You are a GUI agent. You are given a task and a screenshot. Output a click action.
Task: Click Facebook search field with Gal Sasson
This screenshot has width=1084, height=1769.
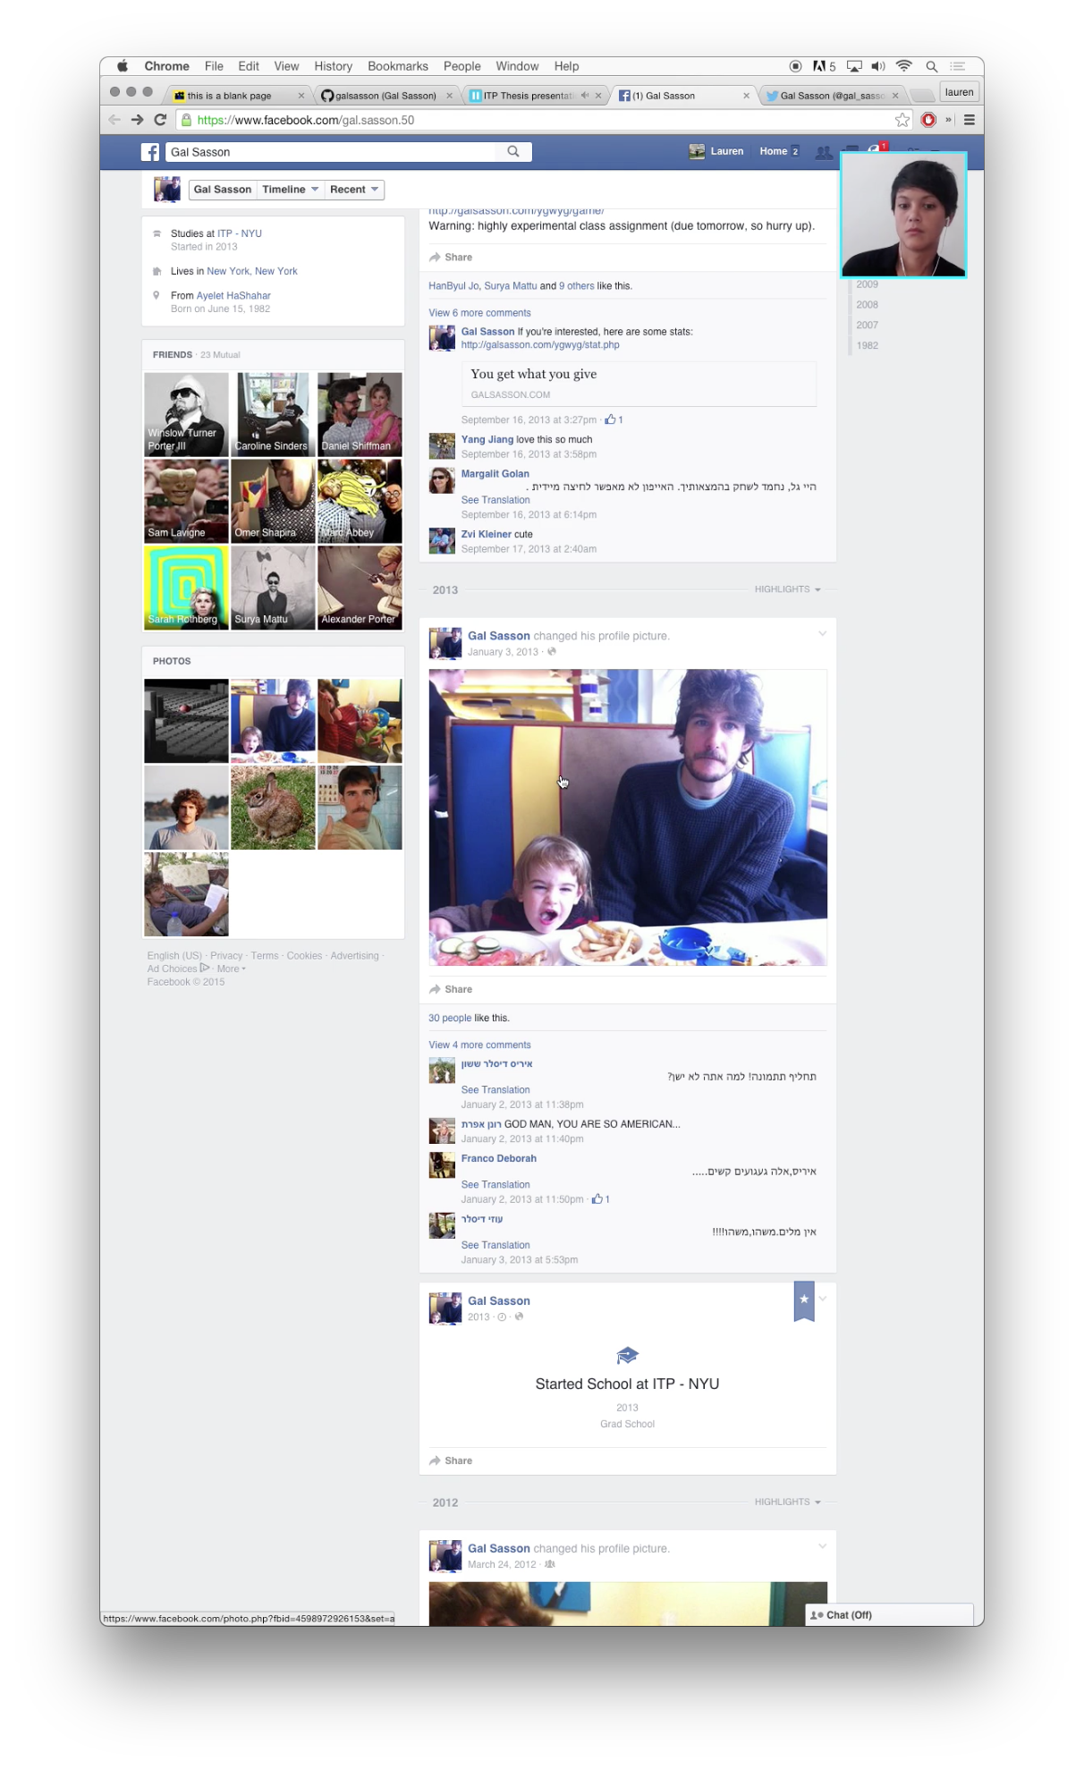point(331,152)
